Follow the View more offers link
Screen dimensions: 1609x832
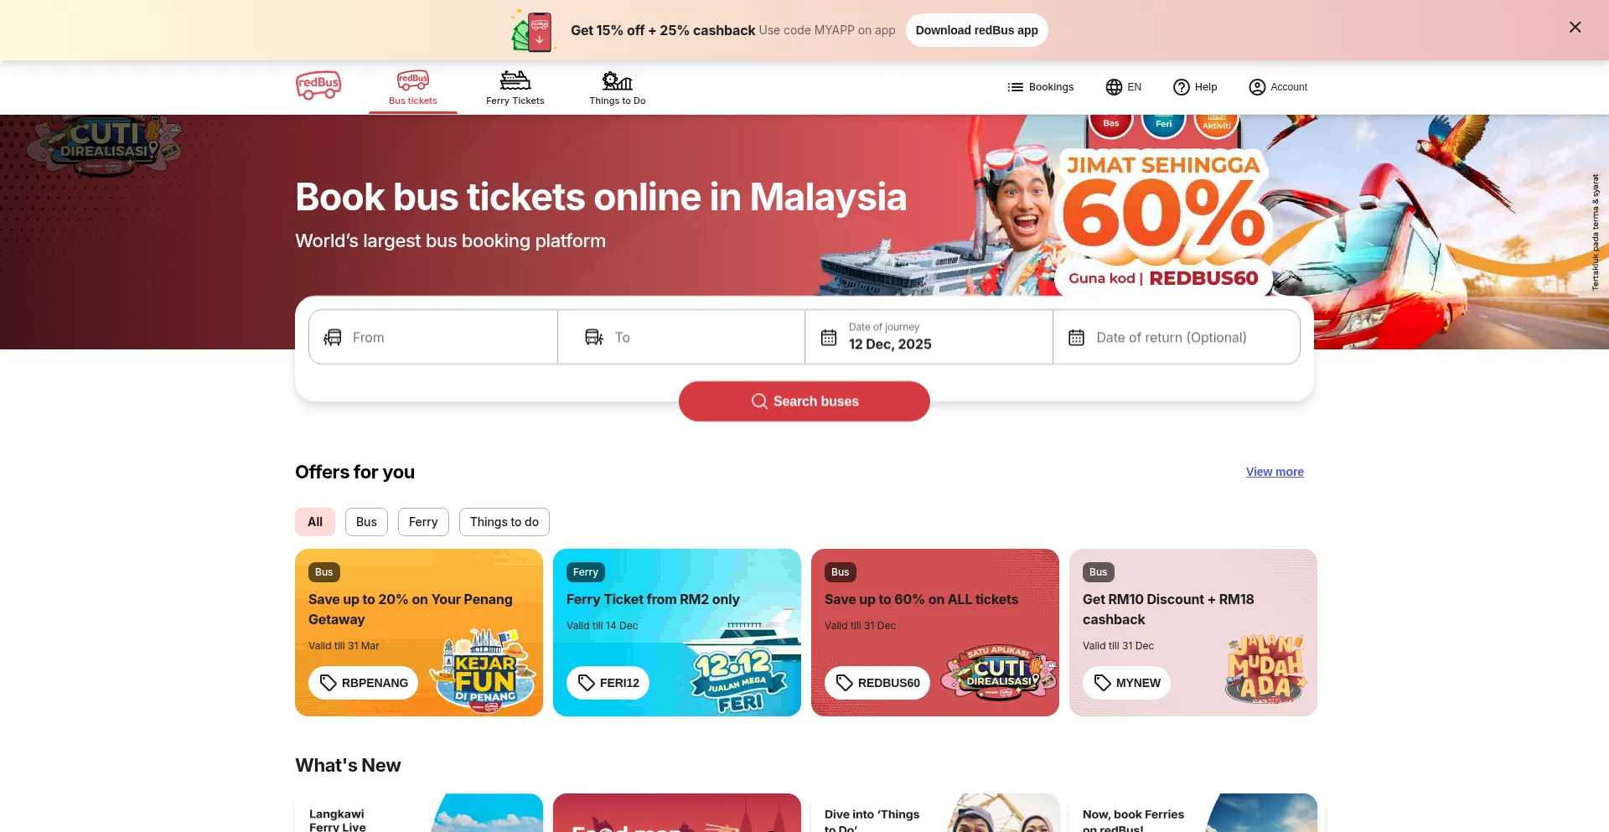click(1275, 472)
